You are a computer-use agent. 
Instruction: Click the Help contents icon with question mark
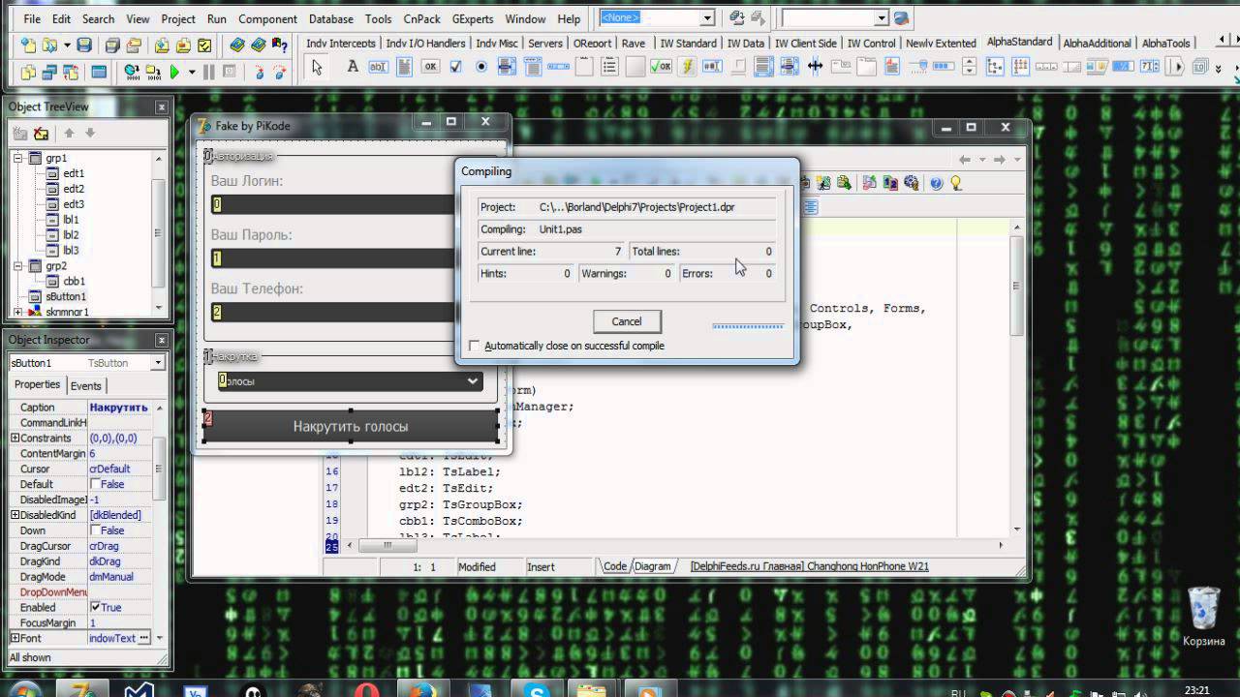click(x=280, y=45)
